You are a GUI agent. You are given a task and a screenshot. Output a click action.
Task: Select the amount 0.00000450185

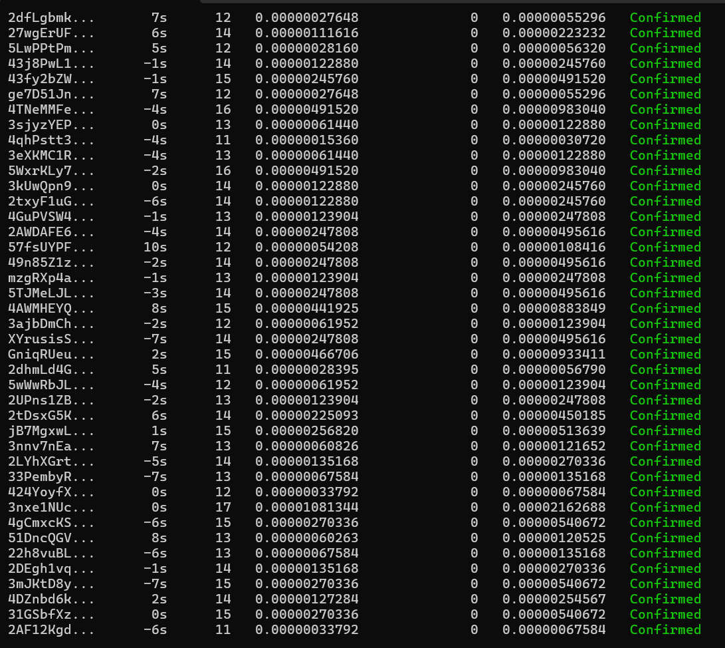point(554,415)
